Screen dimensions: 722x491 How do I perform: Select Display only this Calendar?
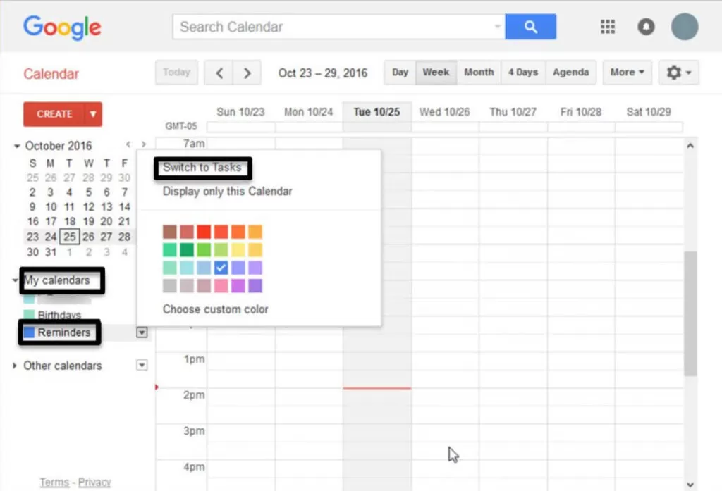(x=228, y=192)
